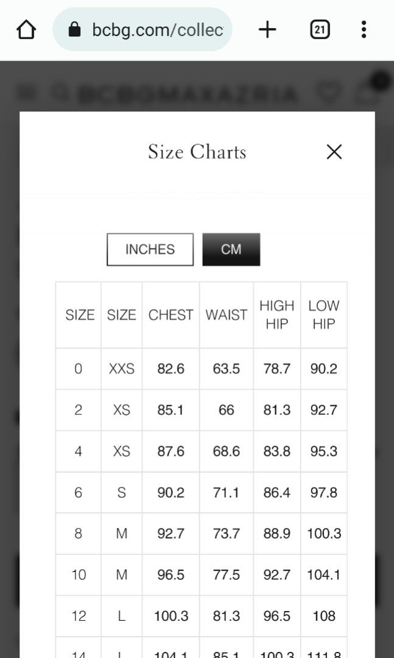Select the WAIST column header
The width and height of the screenshot is (394, 658).
click(226, 315)
